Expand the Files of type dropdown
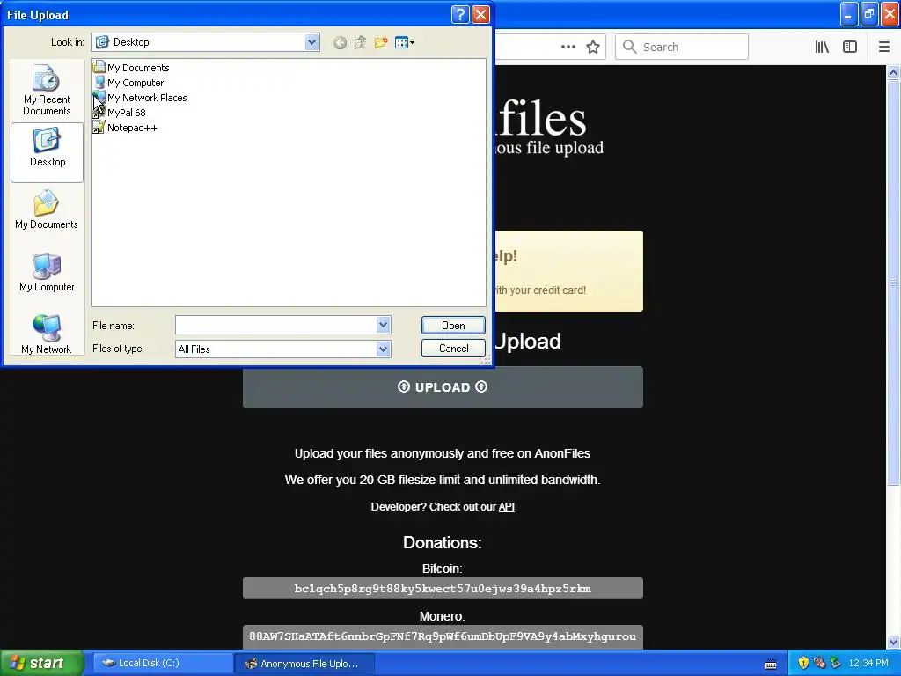Image resolution: width=901 pixels, height=676 pixels. point(384,349)
